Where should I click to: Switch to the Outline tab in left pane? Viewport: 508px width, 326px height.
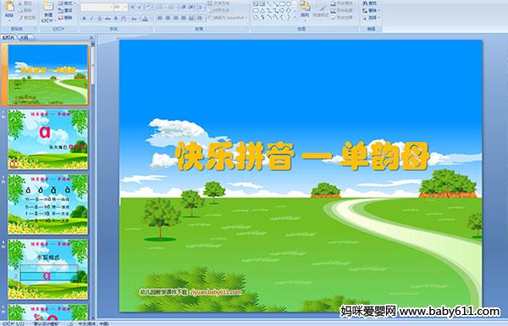pos(24,37)
